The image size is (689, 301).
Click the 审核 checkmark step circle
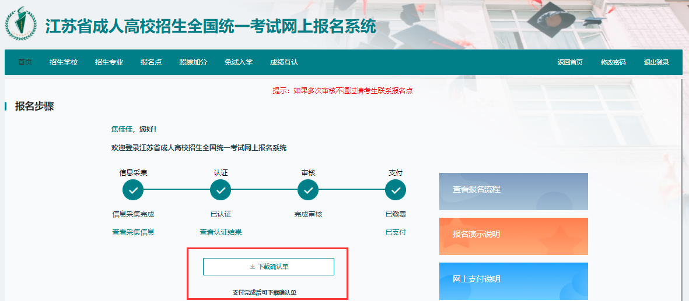tap(308, 190)
